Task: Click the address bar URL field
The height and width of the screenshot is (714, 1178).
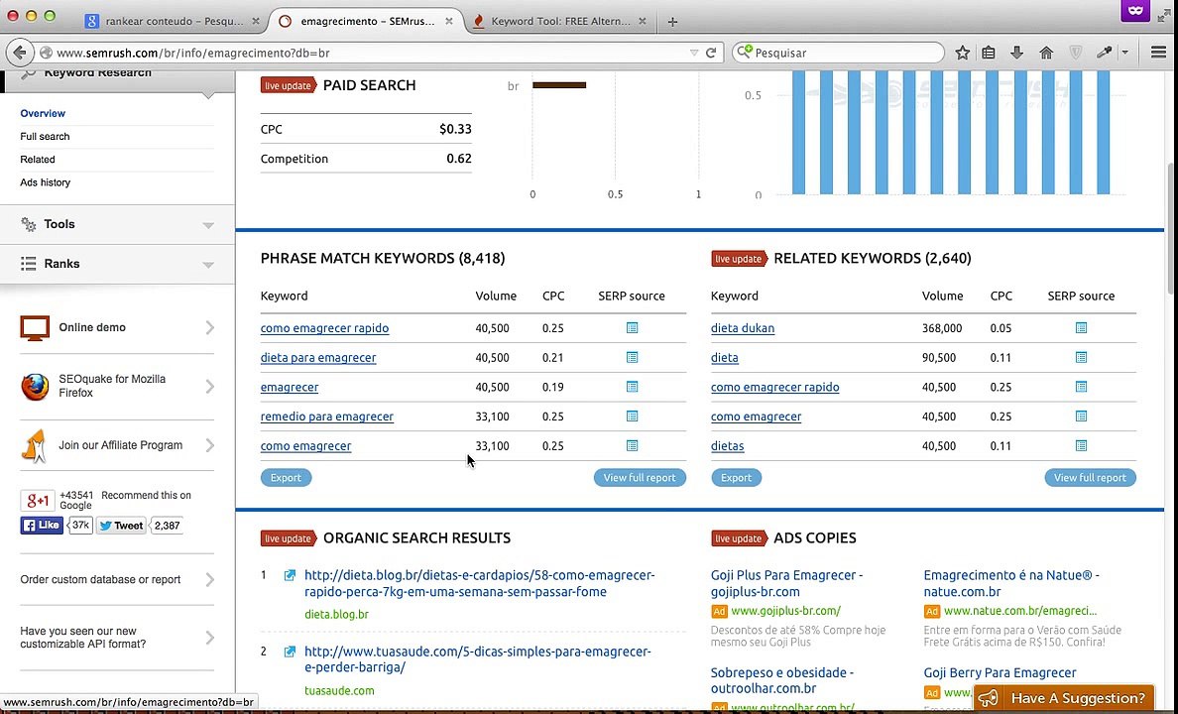Action: (368, 53)
